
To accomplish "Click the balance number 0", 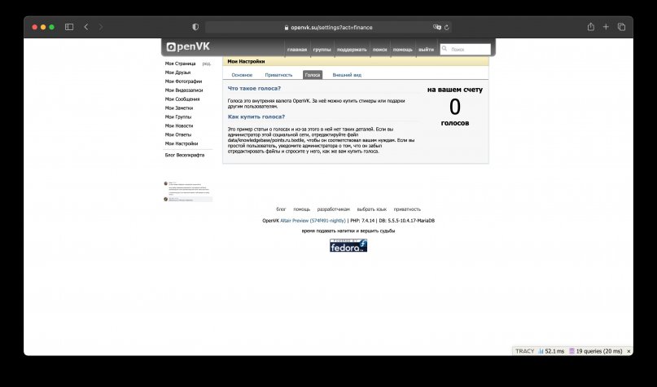I will (x=455, y=107).
